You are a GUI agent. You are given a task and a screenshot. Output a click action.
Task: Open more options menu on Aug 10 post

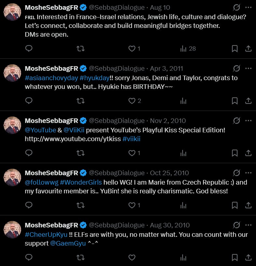coord(248,7)
